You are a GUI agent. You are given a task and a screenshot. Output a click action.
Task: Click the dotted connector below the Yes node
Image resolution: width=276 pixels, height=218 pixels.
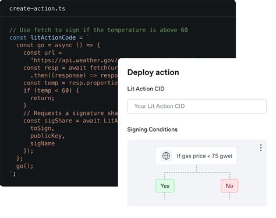click(165, 196)
